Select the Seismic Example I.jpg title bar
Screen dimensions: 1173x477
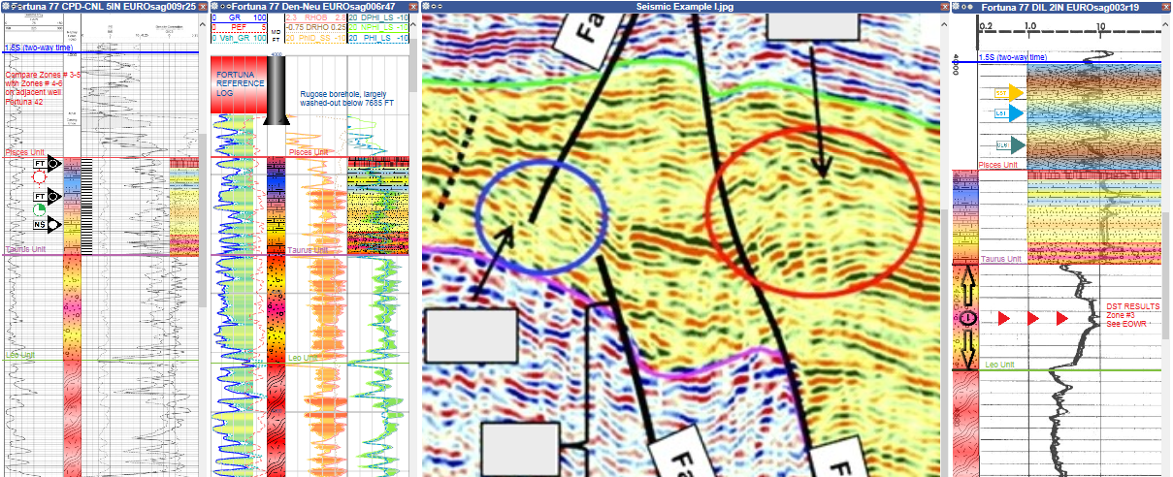[679, 7]
